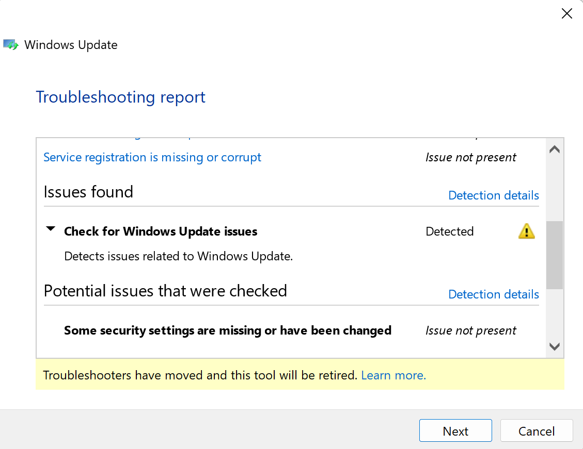583x449 pixels.
Task: Click the yellow warning triangle icon
Action: click(x=527, y=231)
